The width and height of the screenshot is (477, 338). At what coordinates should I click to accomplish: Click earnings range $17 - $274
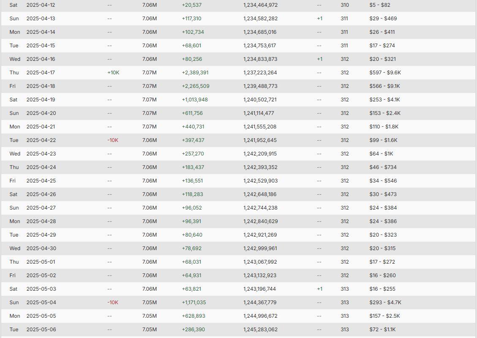pos(382,46)
